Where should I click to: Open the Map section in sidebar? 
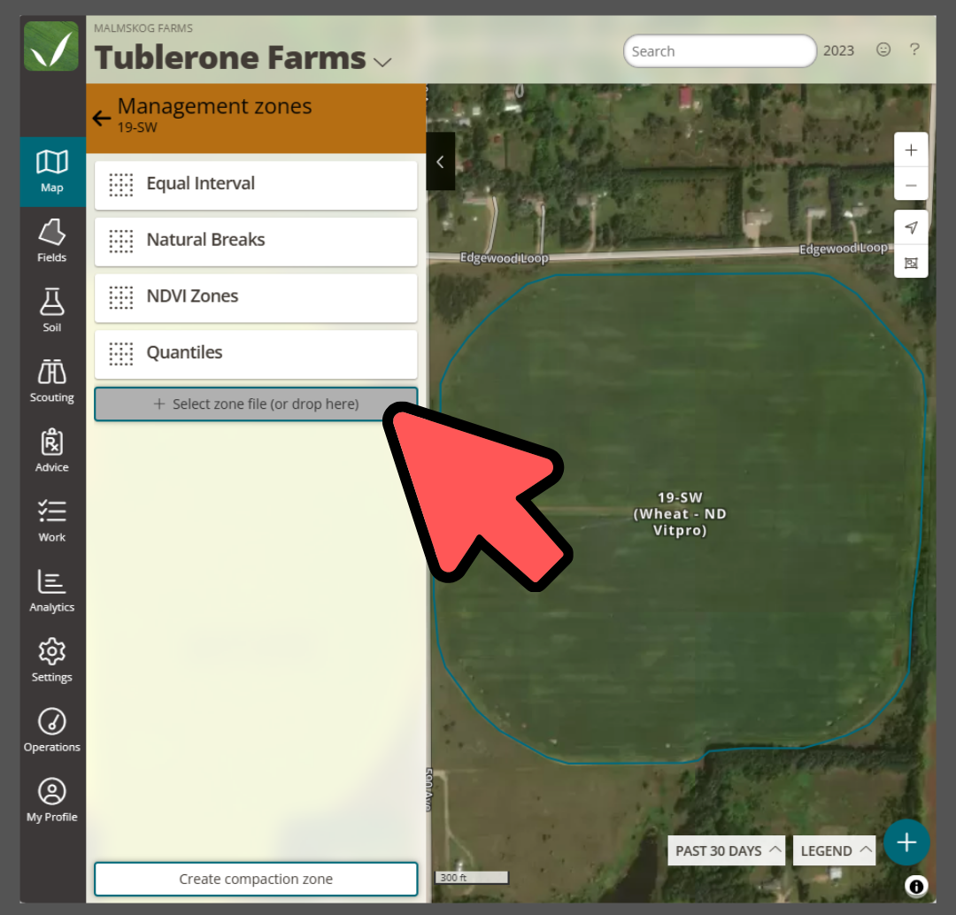tap(52, 172)
